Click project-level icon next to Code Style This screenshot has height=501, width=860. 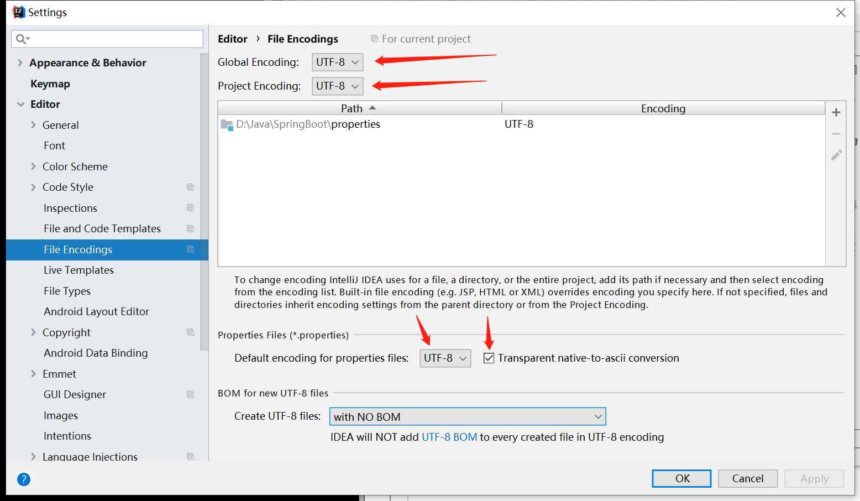click(191, 187)
